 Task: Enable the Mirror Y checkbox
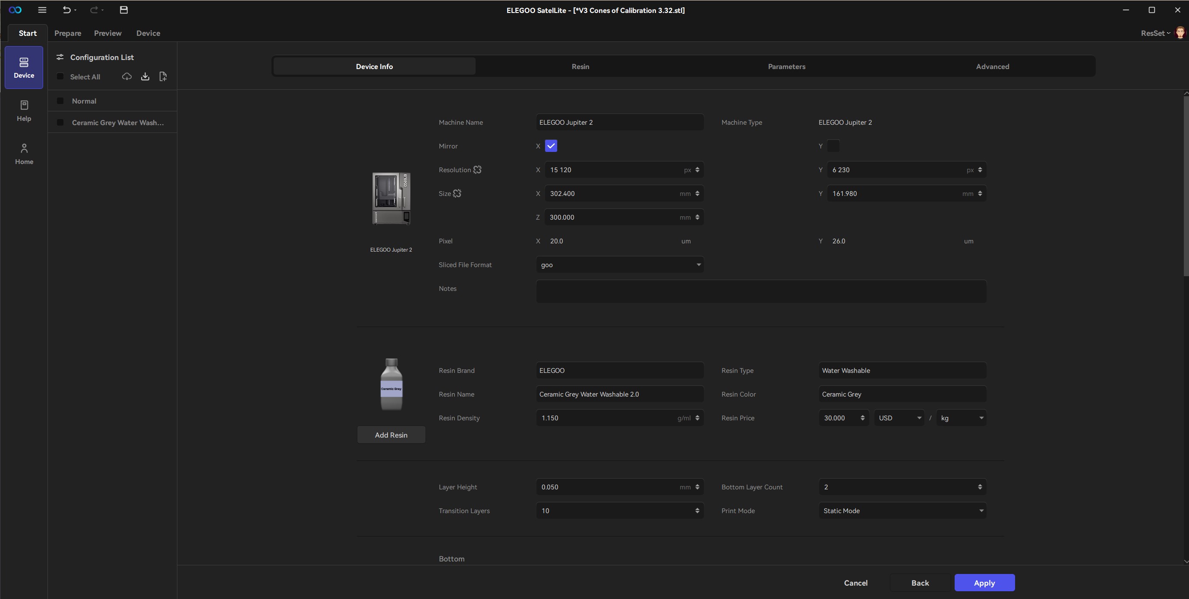click(833, 146)
